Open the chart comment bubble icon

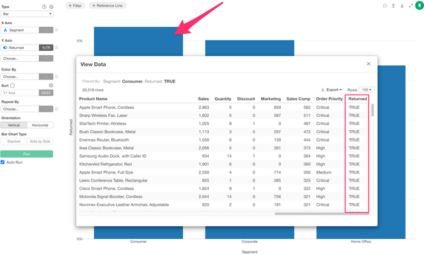(385, 6)
